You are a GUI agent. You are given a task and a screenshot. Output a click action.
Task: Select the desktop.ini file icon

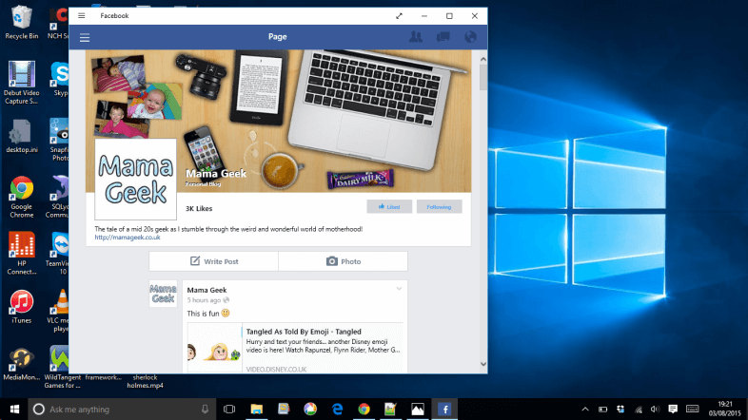pyautogui.click(x=22, y=136)
